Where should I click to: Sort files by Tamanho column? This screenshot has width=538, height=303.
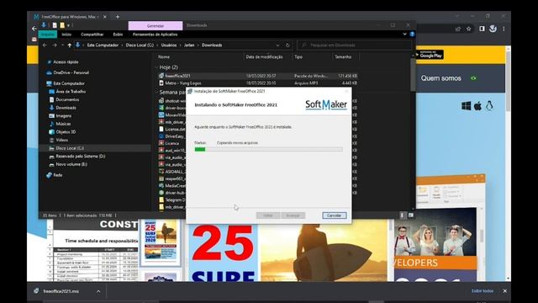coord(343,57)
